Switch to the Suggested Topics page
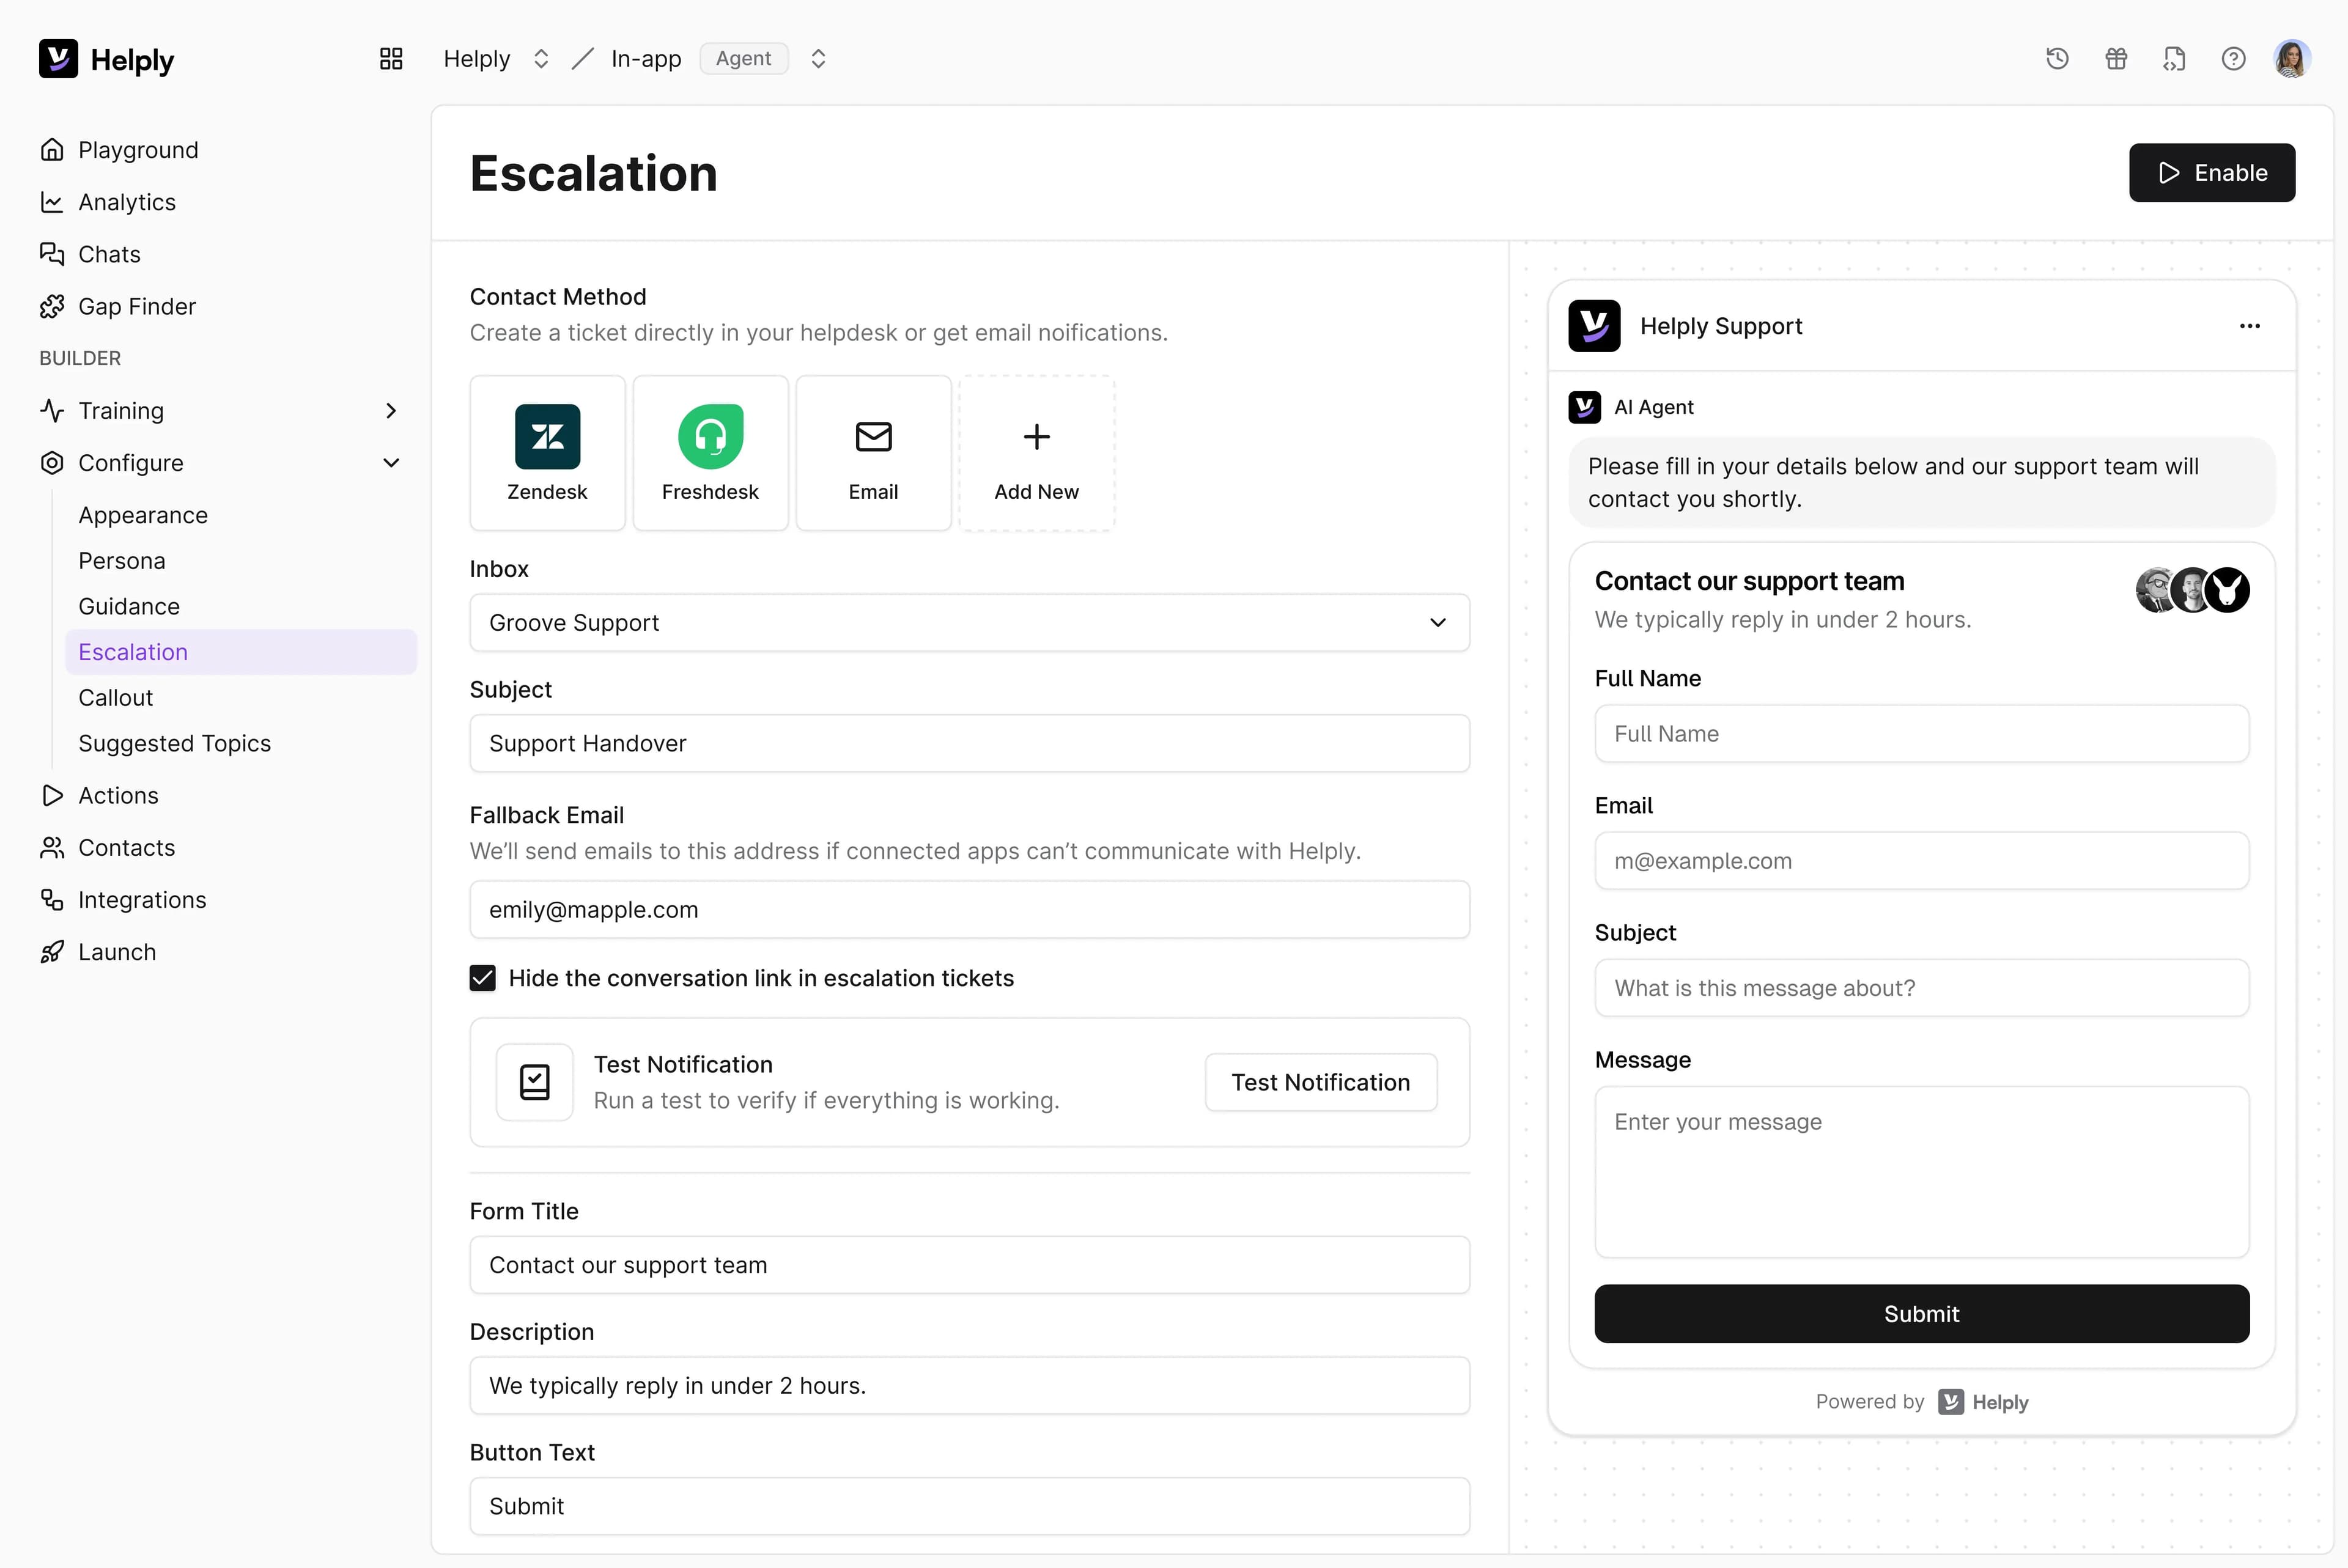The image size is (2348, 1568). pyautogui.click(x=175, y=743)
